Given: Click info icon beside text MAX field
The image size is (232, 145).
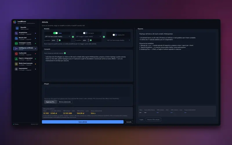Looking at the screenshot, I should coord(60,40).
